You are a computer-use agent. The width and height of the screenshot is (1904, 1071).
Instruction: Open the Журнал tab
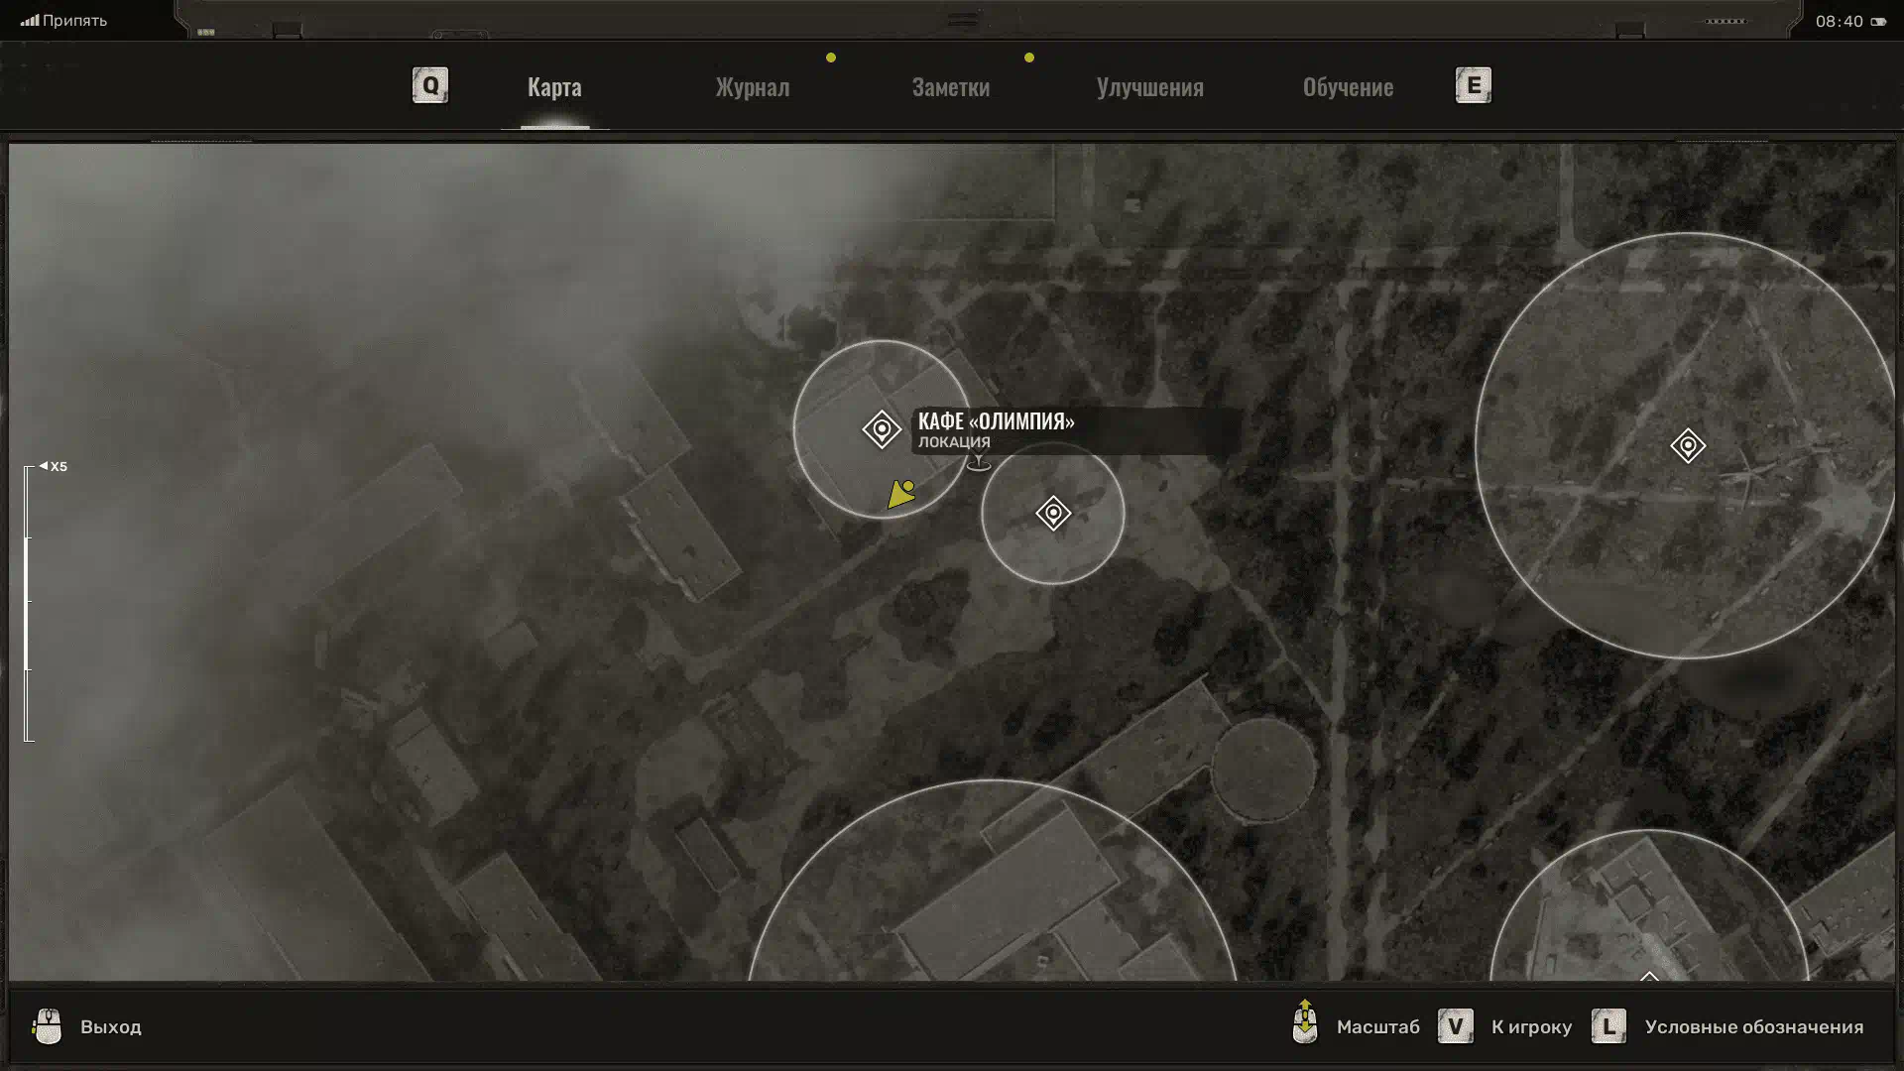[x=752, y=87]
